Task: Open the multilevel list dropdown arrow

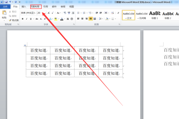Action: (x=92, y=13)
